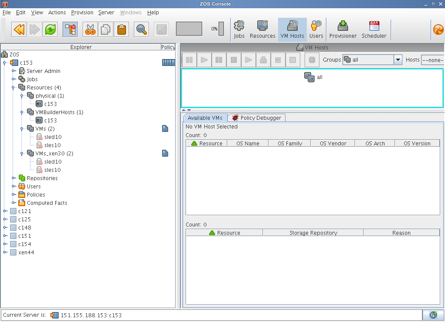Click the policy document icon on VMs_xen30 row
Image resolution: width=445 pixels, height=322 pixels.
click(165, 153)
